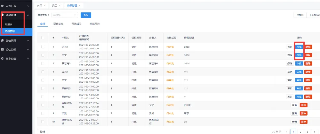This screenshot has width=320, height=134.
Task: Click the 人力行政 sidebar icon
Action: pos(3,6)
